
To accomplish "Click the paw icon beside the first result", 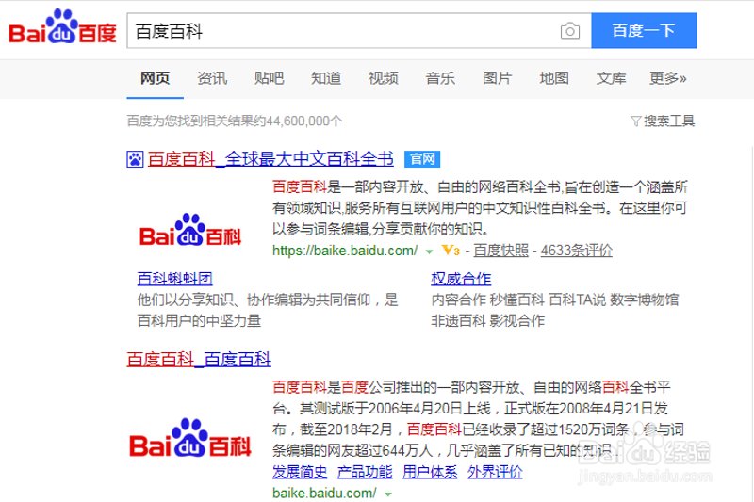I will (135, 159).
